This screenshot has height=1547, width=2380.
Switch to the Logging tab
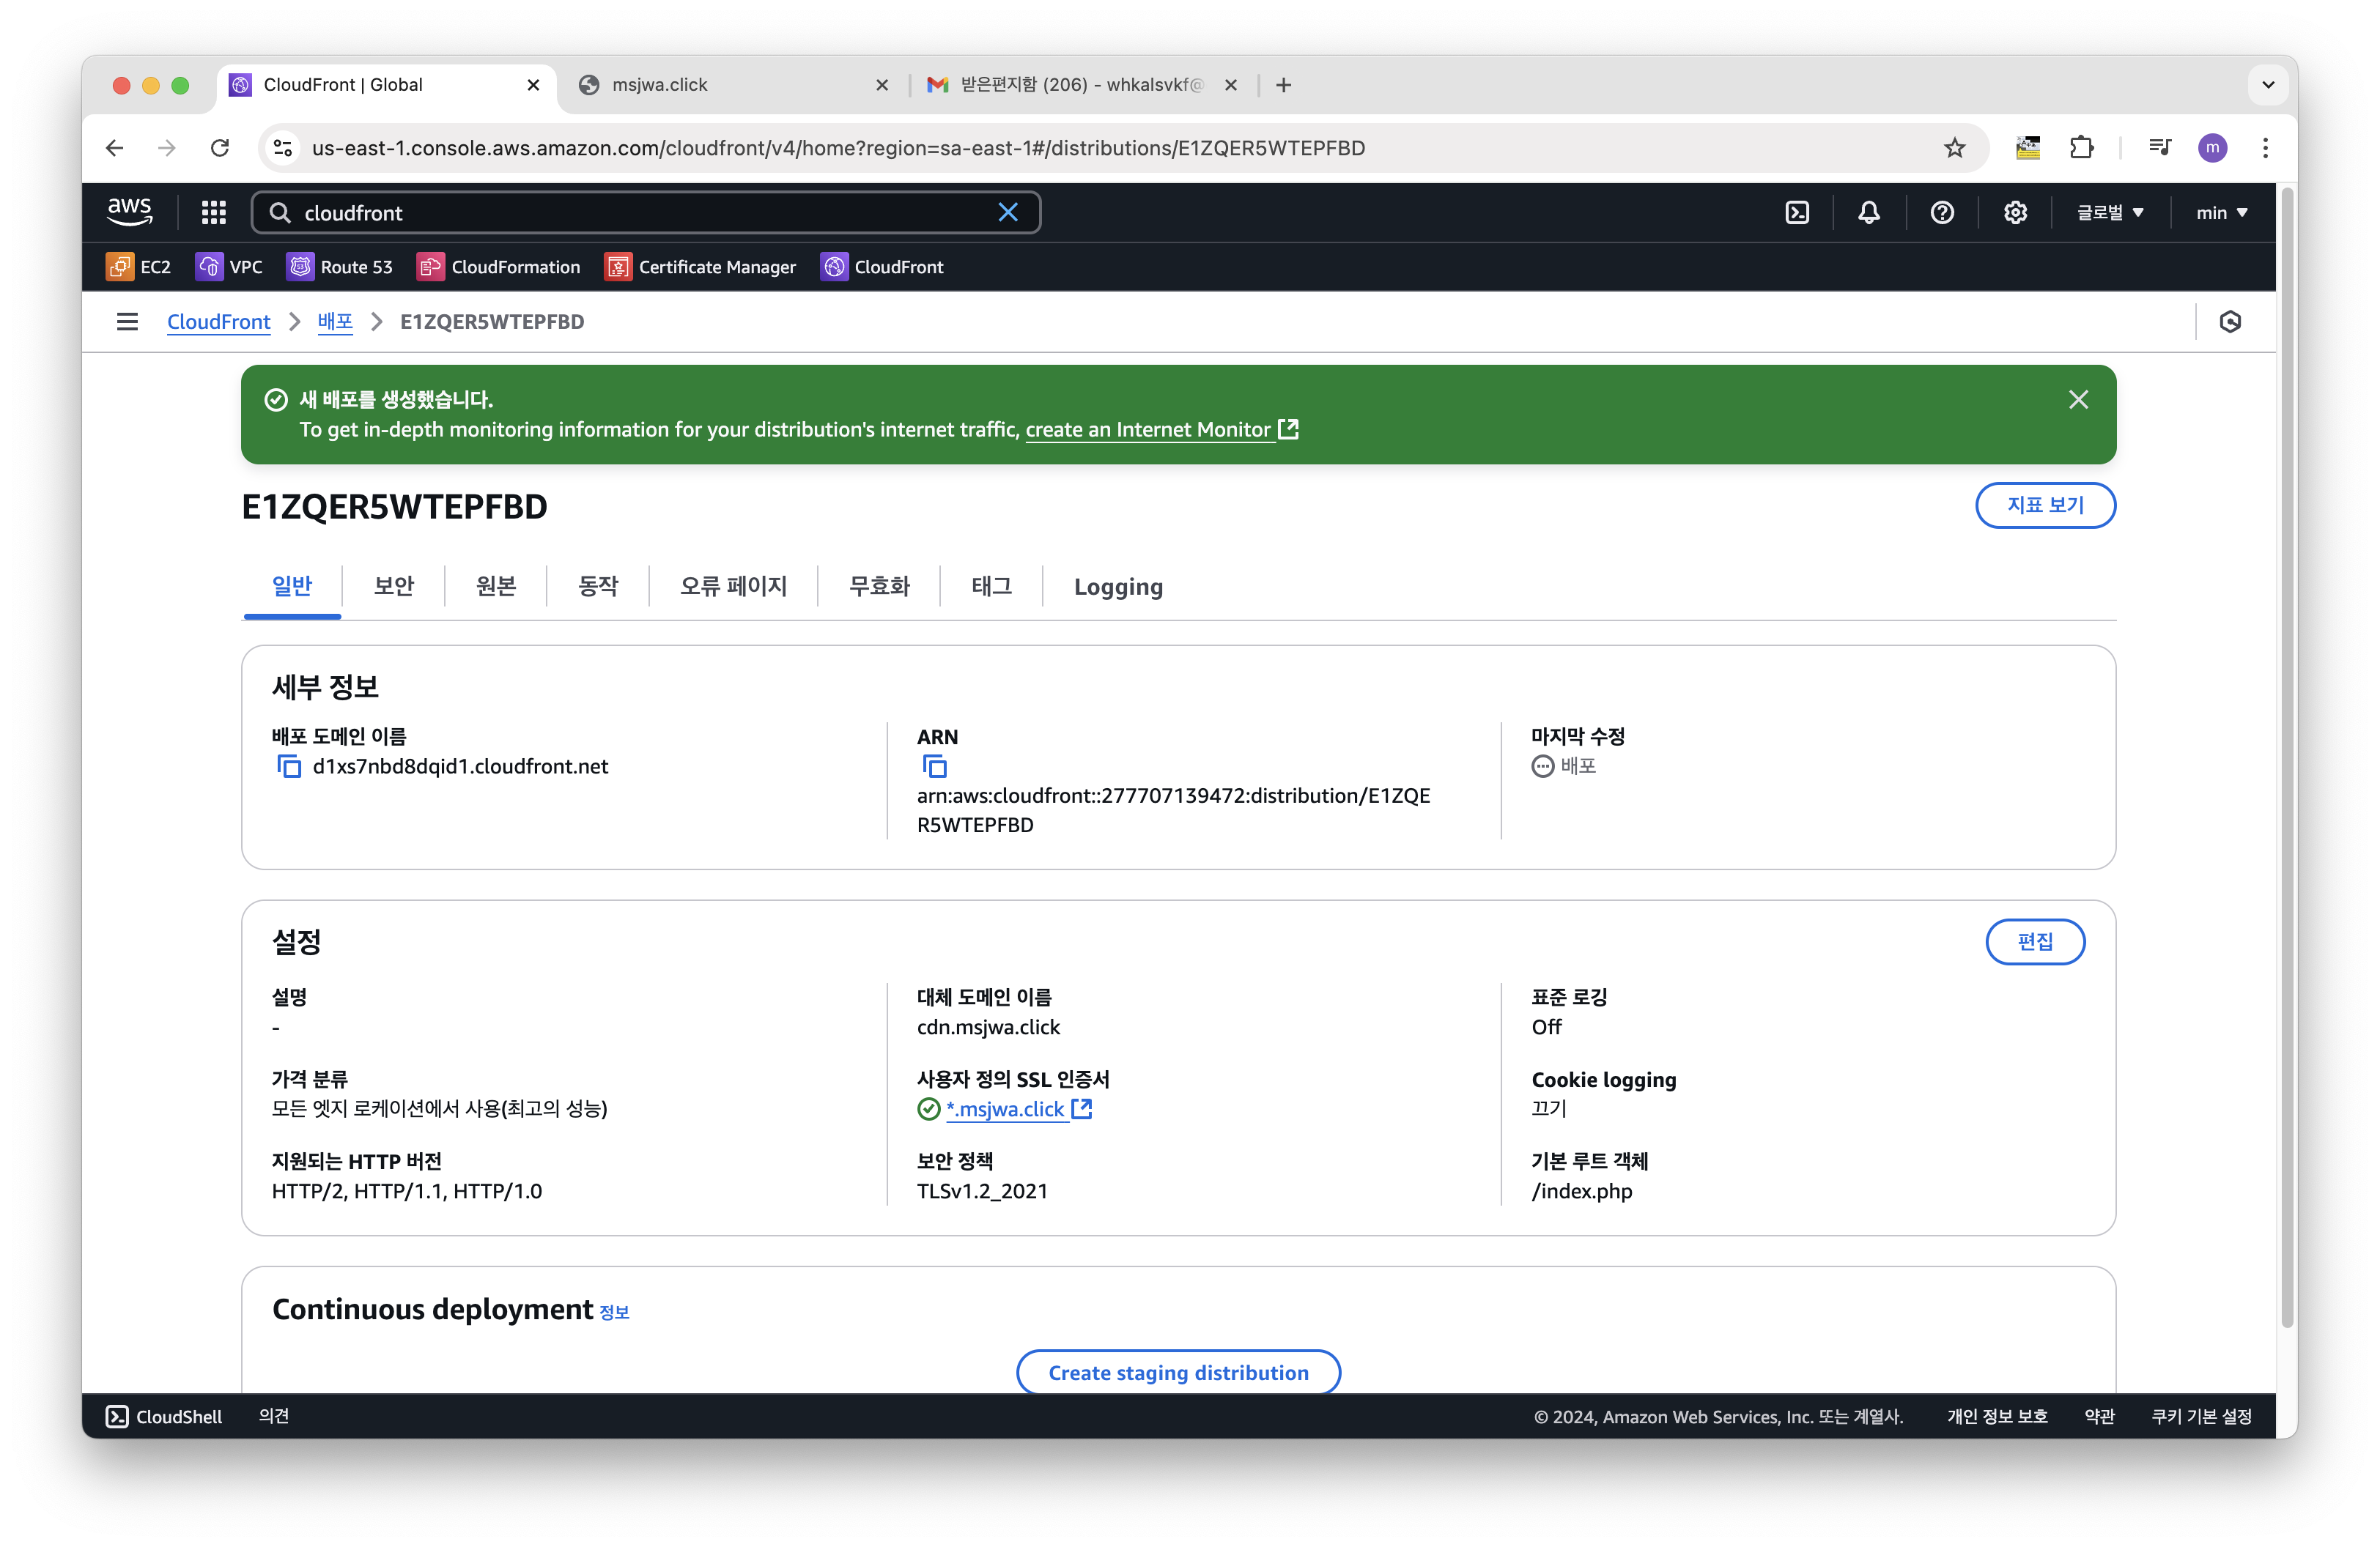(x=1117, y=587)
